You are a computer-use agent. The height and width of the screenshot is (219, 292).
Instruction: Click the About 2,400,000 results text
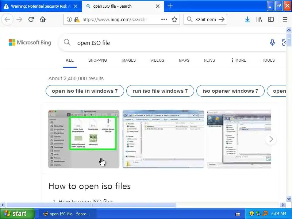tap(76, 78)
